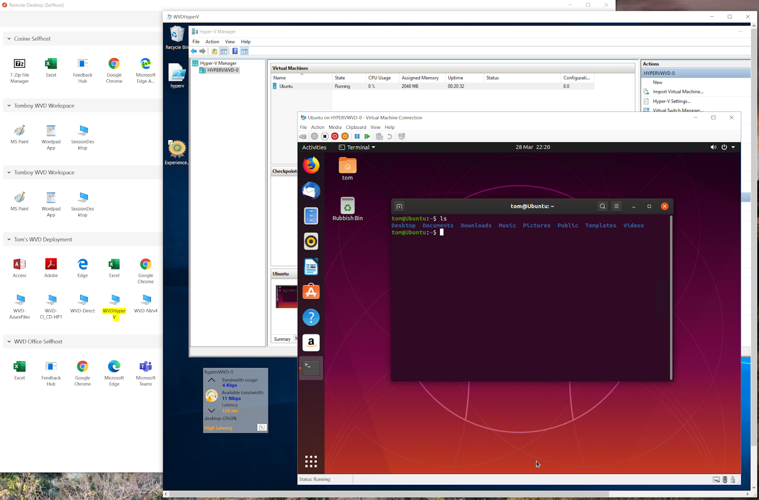Image resolution: width=759 pixels, height=500 pixels.
Task: Open the Clipboard menu in Virtual Machine Connection
Action: coord(356,127)
